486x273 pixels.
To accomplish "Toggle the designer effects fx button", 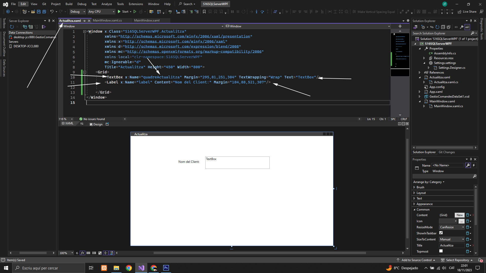I will [83, 253].
